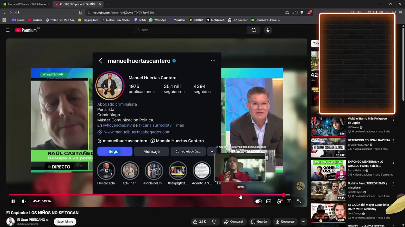Click the Seguir button in the video
405x227 pixels.
pos(115,151)
